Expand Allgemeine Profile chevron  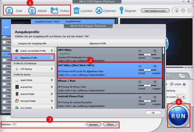tap(52, 58)
